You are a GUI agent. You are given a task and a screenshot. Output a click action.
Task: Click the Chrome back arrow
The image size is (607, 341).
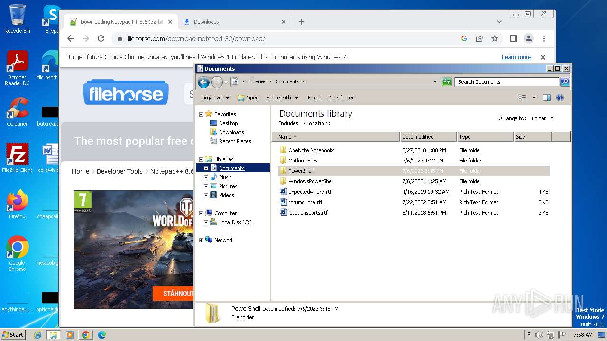pos(71,38)
